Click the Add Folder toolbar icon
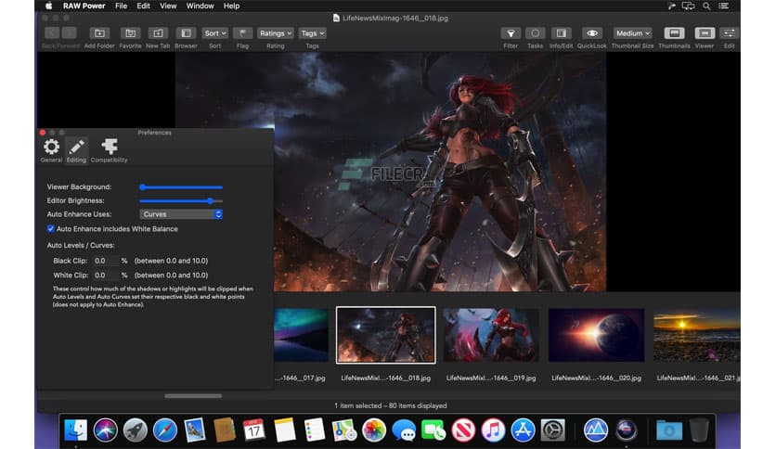This screenshot has width=776, height=449. coord(98,33)
